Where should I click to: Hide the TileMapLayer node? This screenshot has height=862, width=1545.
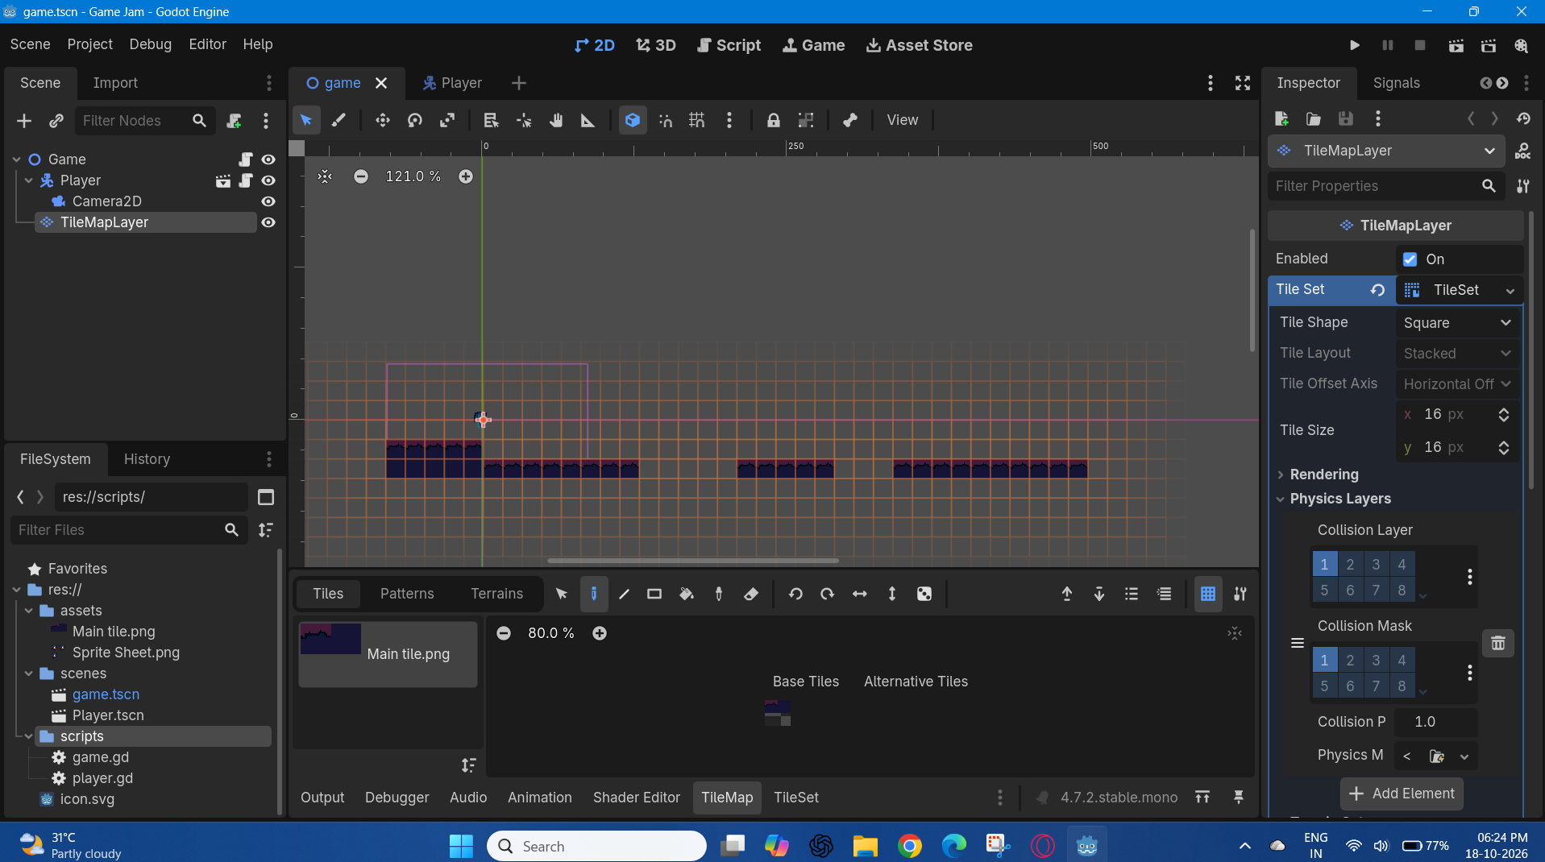pos(268,222)
